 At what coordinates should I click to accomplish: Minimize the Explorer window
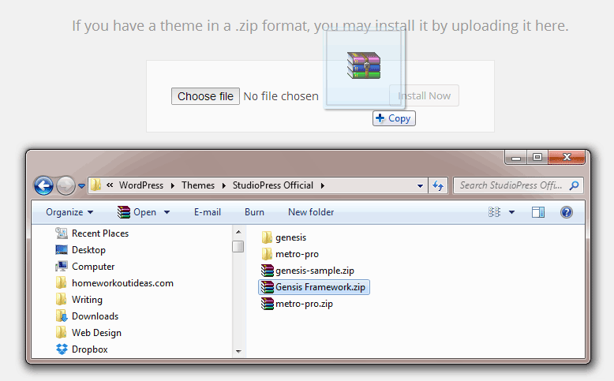pos(516,158)
